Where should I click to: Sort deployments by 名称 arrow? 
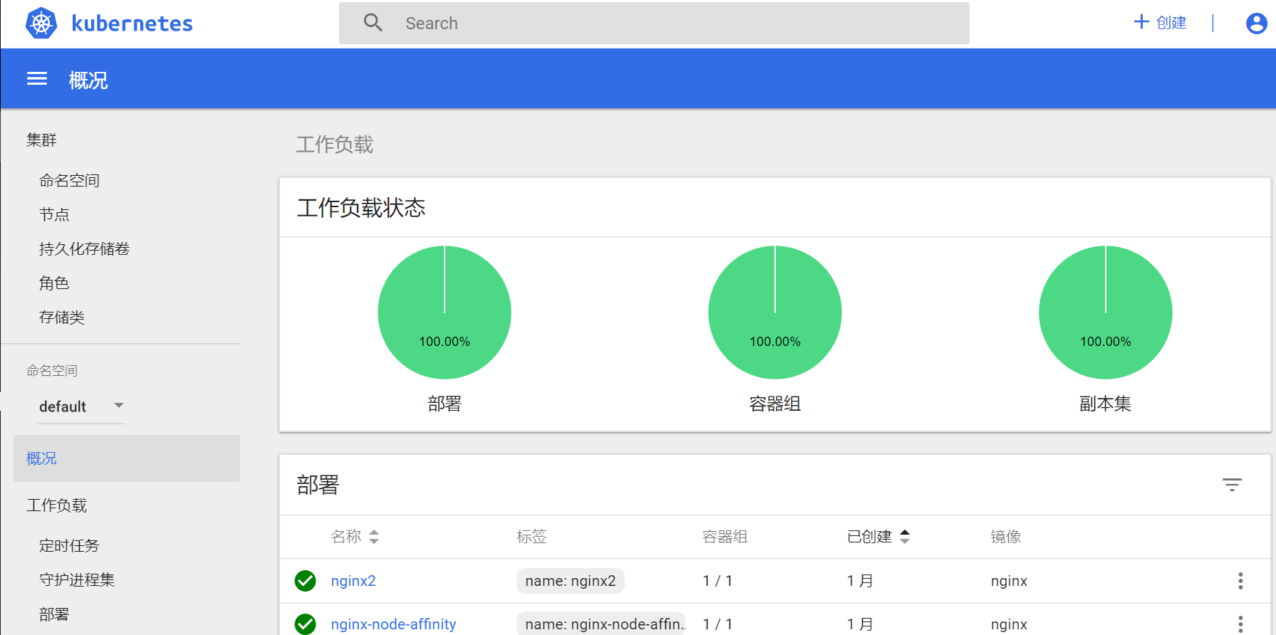(374, 537)
